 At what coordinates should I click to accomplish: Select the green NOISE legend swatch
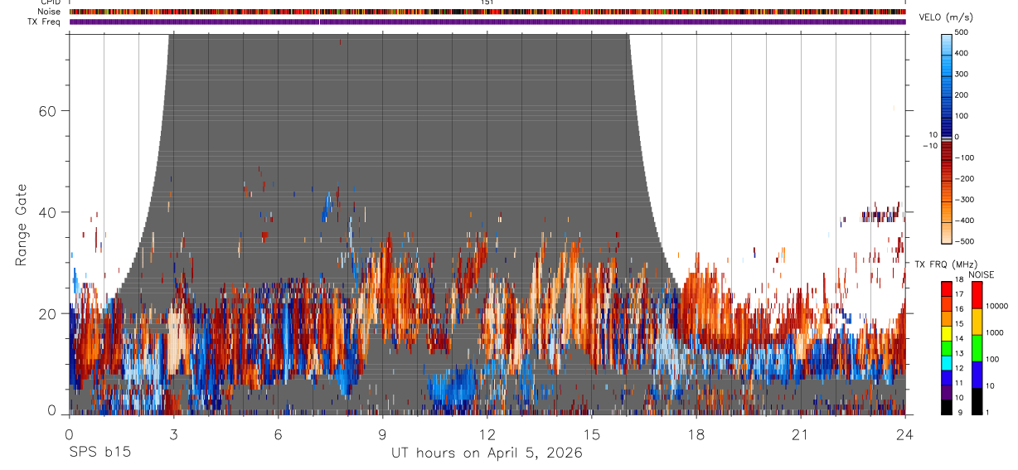(x=977, y=347)
